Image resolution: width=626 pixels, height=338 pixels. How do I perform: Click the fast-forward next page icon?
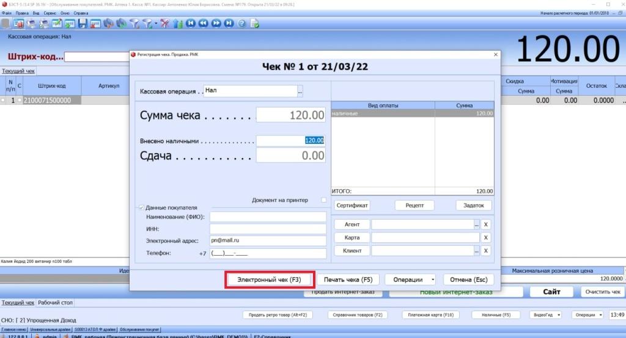tap(216, 23)
